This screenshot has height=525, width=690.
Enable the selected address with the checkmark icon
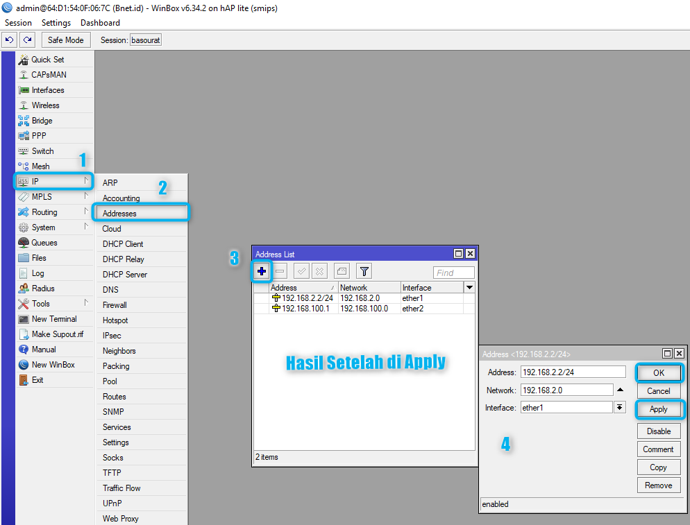(x=302, y=271)
